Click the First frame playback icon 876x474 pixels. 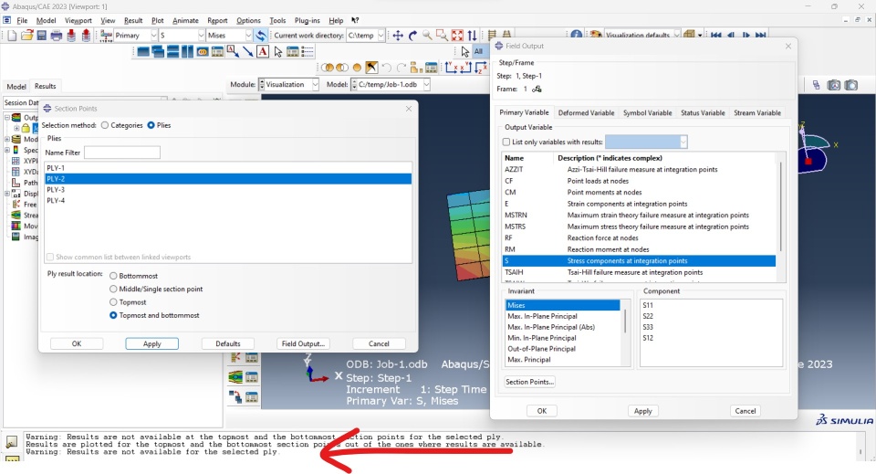pos(716,36)
